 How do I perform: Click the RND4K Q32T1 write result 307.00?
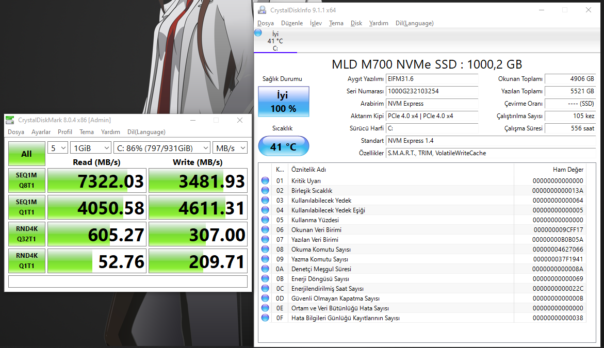point(198,234)
